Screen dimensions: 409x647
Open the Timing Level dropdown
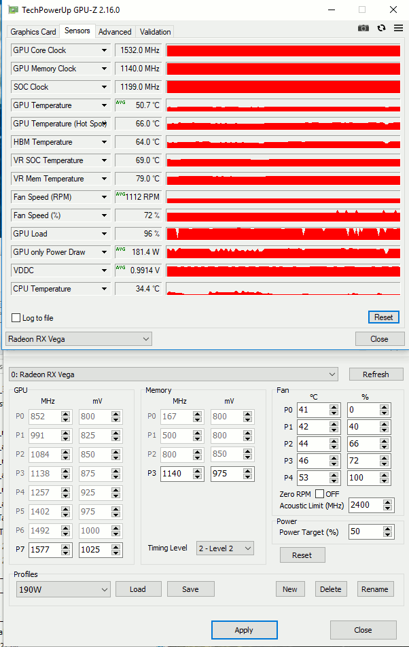(x=225, y=548)
